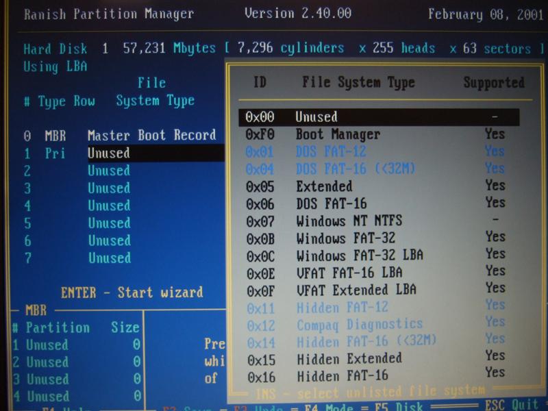This screenshot has height=411, width=548.
Task: Choose 0x0B Windows FAT-32 row
Action: click(x=375, y=238)
